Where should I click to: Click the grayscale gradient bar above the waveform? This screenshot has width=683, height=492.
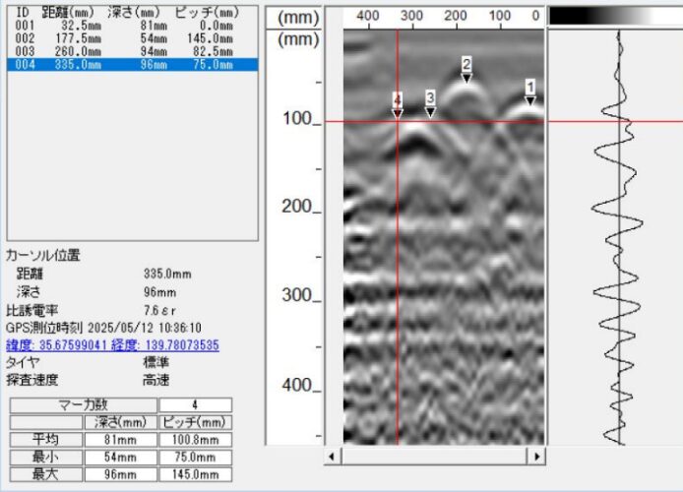[x=612, y=17]
